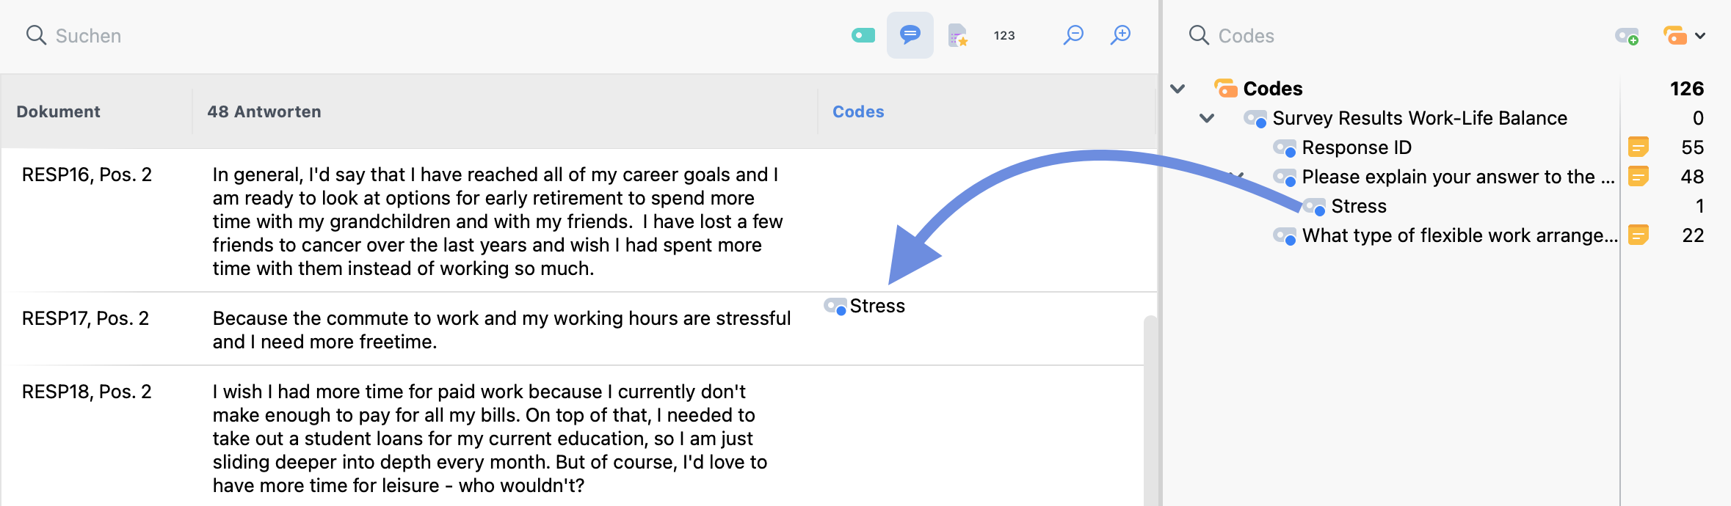Click the vertical scrollbar in responses table
Image resolution: width=1731 pixels, height=506 pixels.
pyautogui.click(x=1150, y=411)
